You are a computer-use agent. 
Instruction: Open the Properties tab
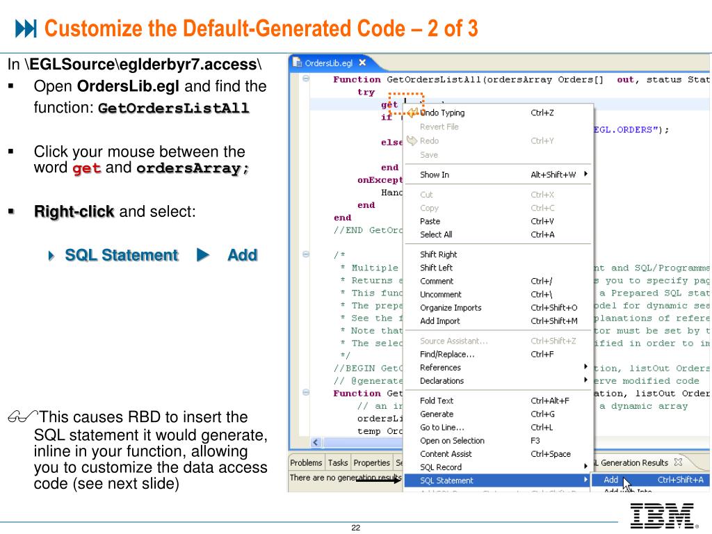click(371, 463)
